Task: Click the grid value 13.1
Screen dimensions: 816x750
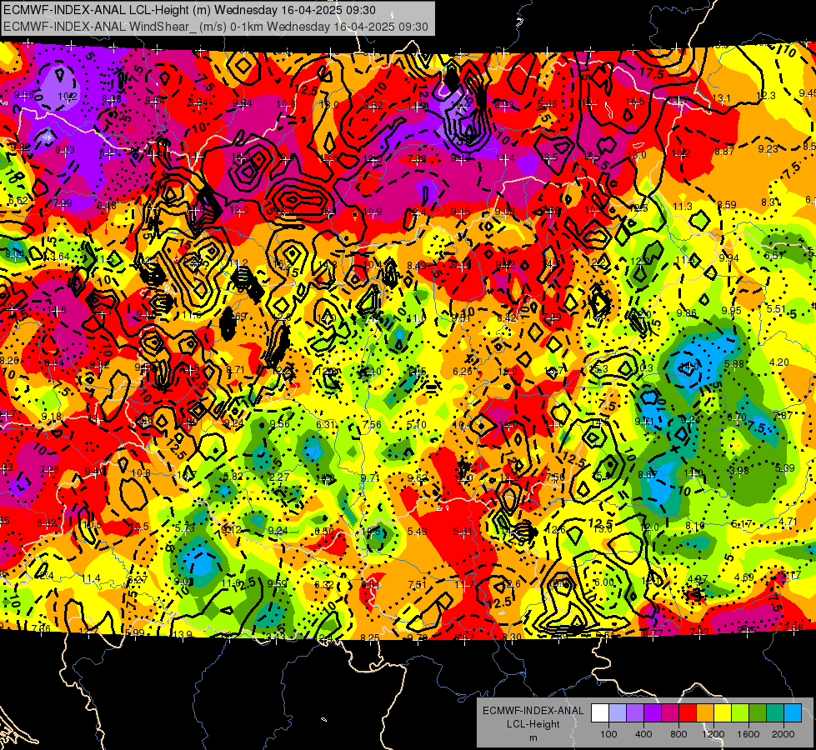Action: click(x=721, y=97)
